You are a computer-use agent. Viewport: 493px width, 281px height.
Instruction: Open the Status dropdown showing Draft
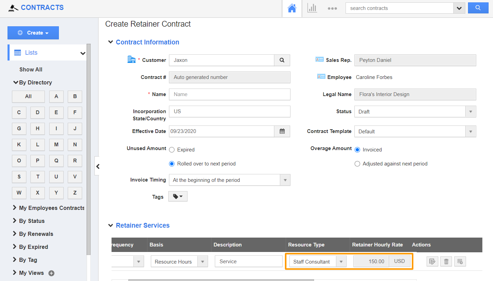point(471,111)
